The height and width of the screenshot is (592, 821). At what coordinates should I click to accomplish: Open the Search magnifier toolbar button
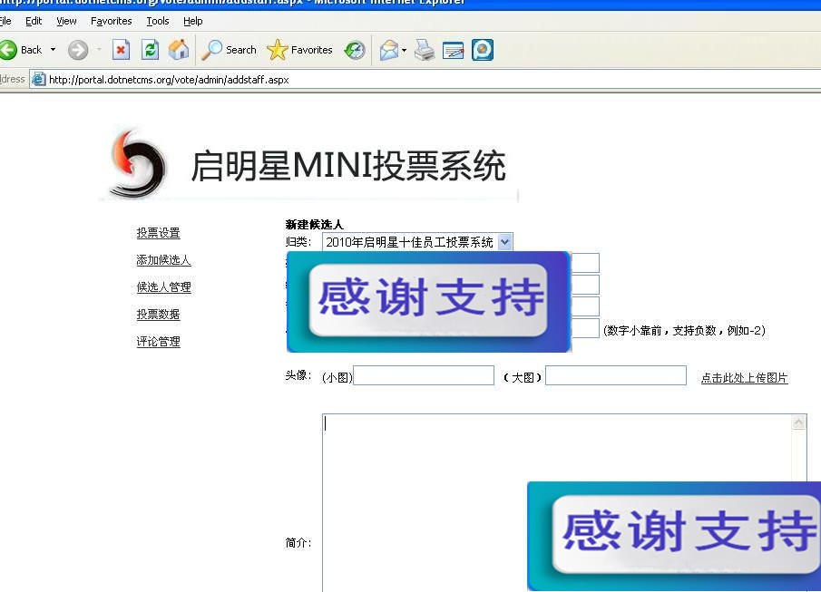coord(230,50)
